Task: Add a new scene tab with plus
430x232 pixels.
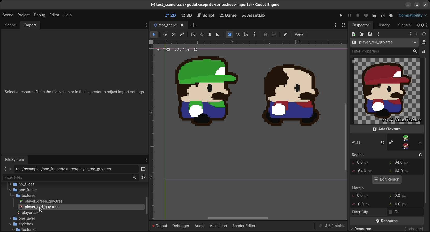Action: [x=194, y=25]
